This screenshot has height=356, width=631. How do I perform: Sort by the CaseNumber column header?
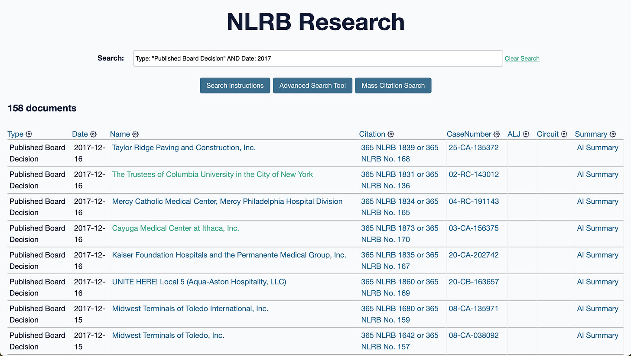click(469, 134)
